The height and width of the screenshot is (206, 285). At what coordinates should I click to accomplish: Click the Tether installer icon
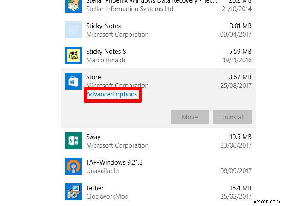(73, 192)
